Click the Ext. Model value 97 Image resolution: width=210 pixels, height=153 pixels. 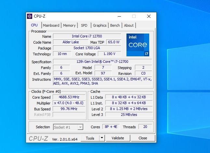(103, 73)
